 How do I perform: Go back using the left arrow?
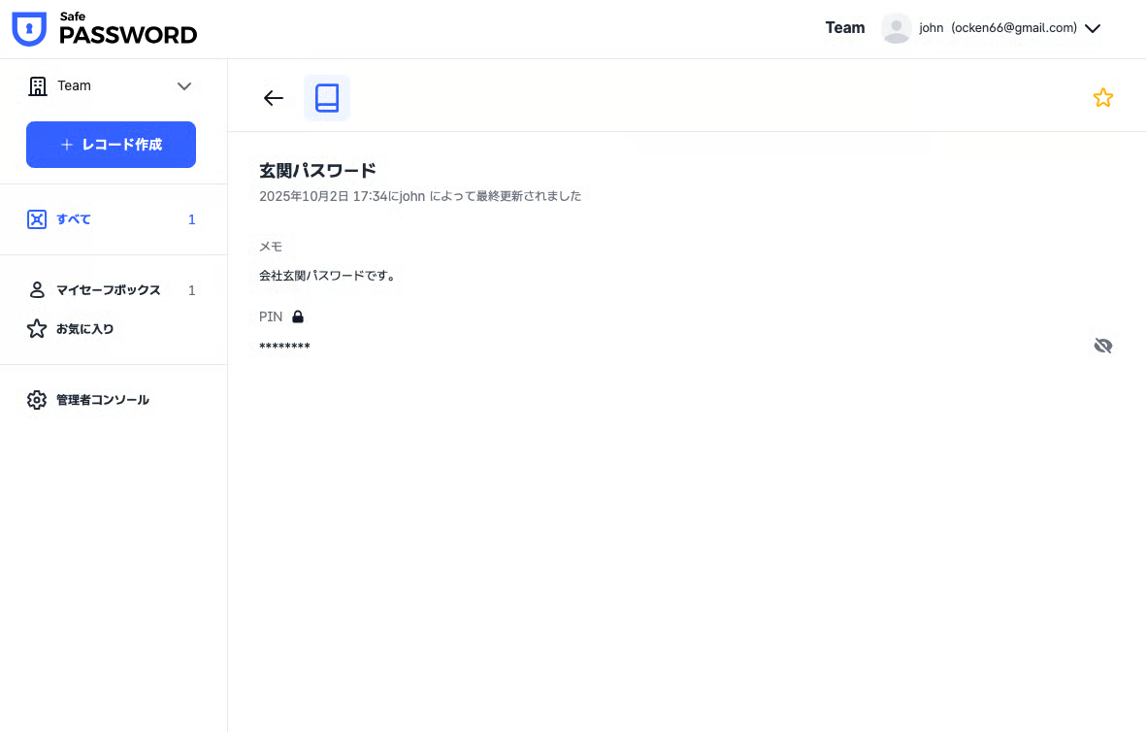[274, 98]
